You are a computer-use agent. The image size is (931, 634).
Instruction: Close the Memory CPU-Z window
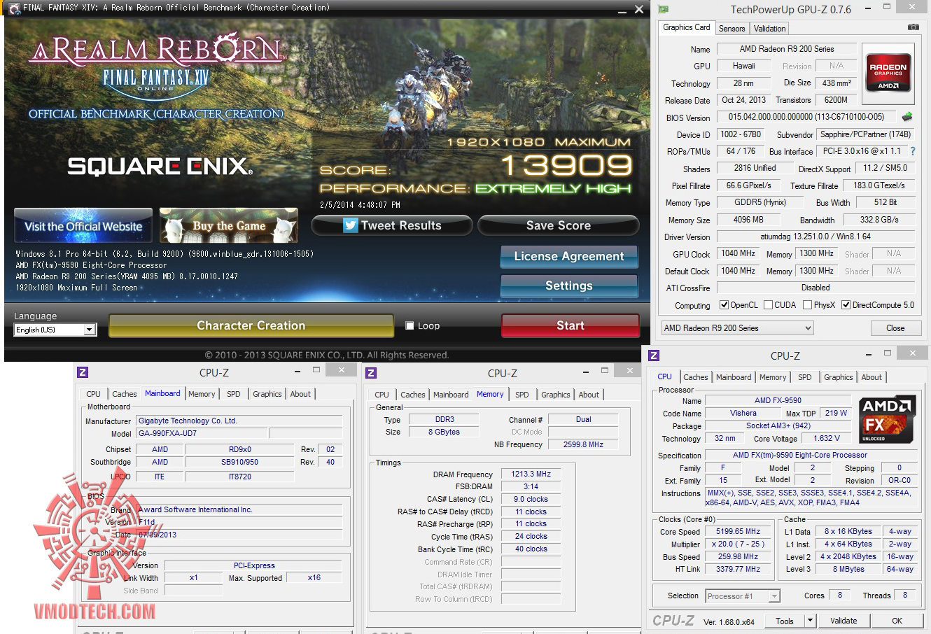[x=629, y=371]
